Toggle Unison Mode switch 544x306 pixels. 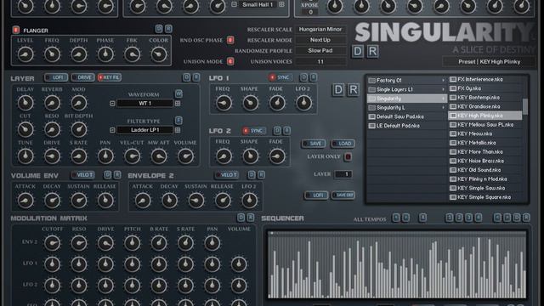tap(230, 61)
